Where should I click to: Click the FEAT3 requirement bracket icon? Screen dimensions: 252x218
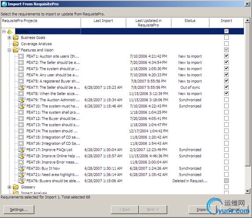coord(21,69)
